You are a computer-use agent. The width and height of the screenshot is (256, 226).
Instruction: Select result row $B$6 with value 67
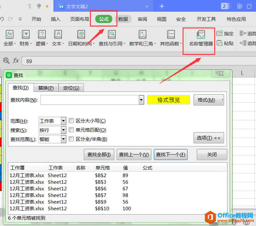point(118,189)
